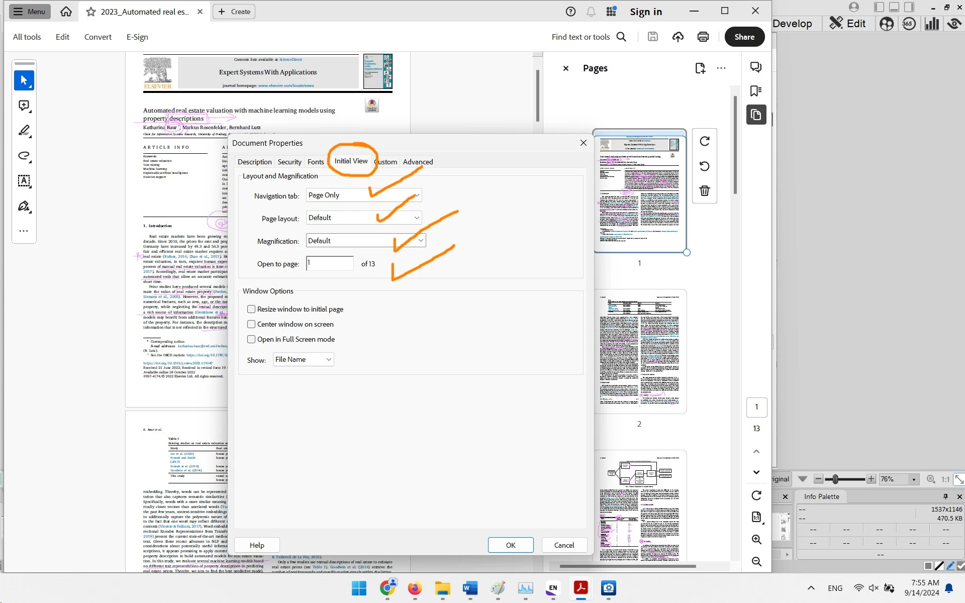Open the bookmarks panel icon
Image resolution: width=965 pixels, height=603 pixels.
755,91
